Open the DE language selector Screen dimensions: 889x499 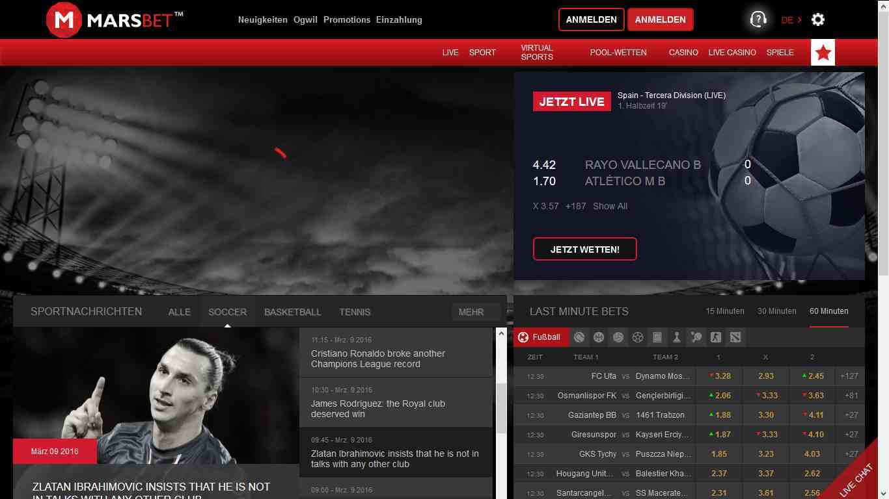pyautogui.click(x=791, y=20)
